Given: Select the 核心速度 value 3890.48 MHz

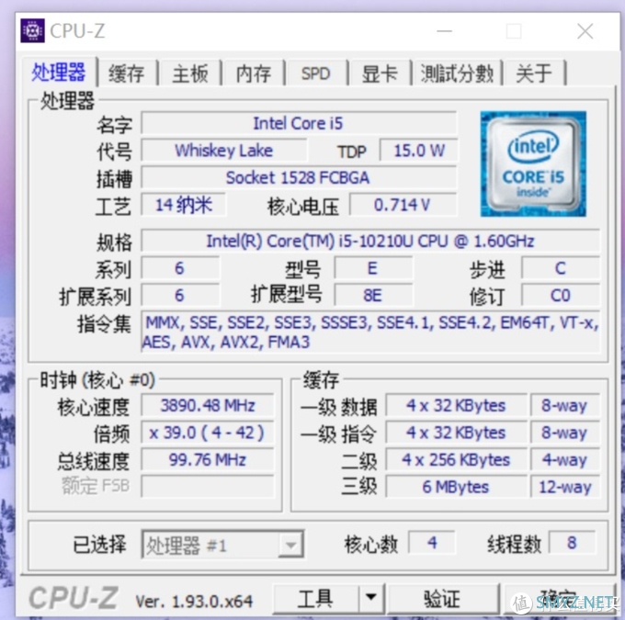Looking at the screenshot, I should point(207,406).
